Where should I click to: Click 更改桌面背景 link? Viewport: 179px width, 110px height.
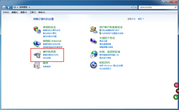pyautogui.click(x=105, y=44)
